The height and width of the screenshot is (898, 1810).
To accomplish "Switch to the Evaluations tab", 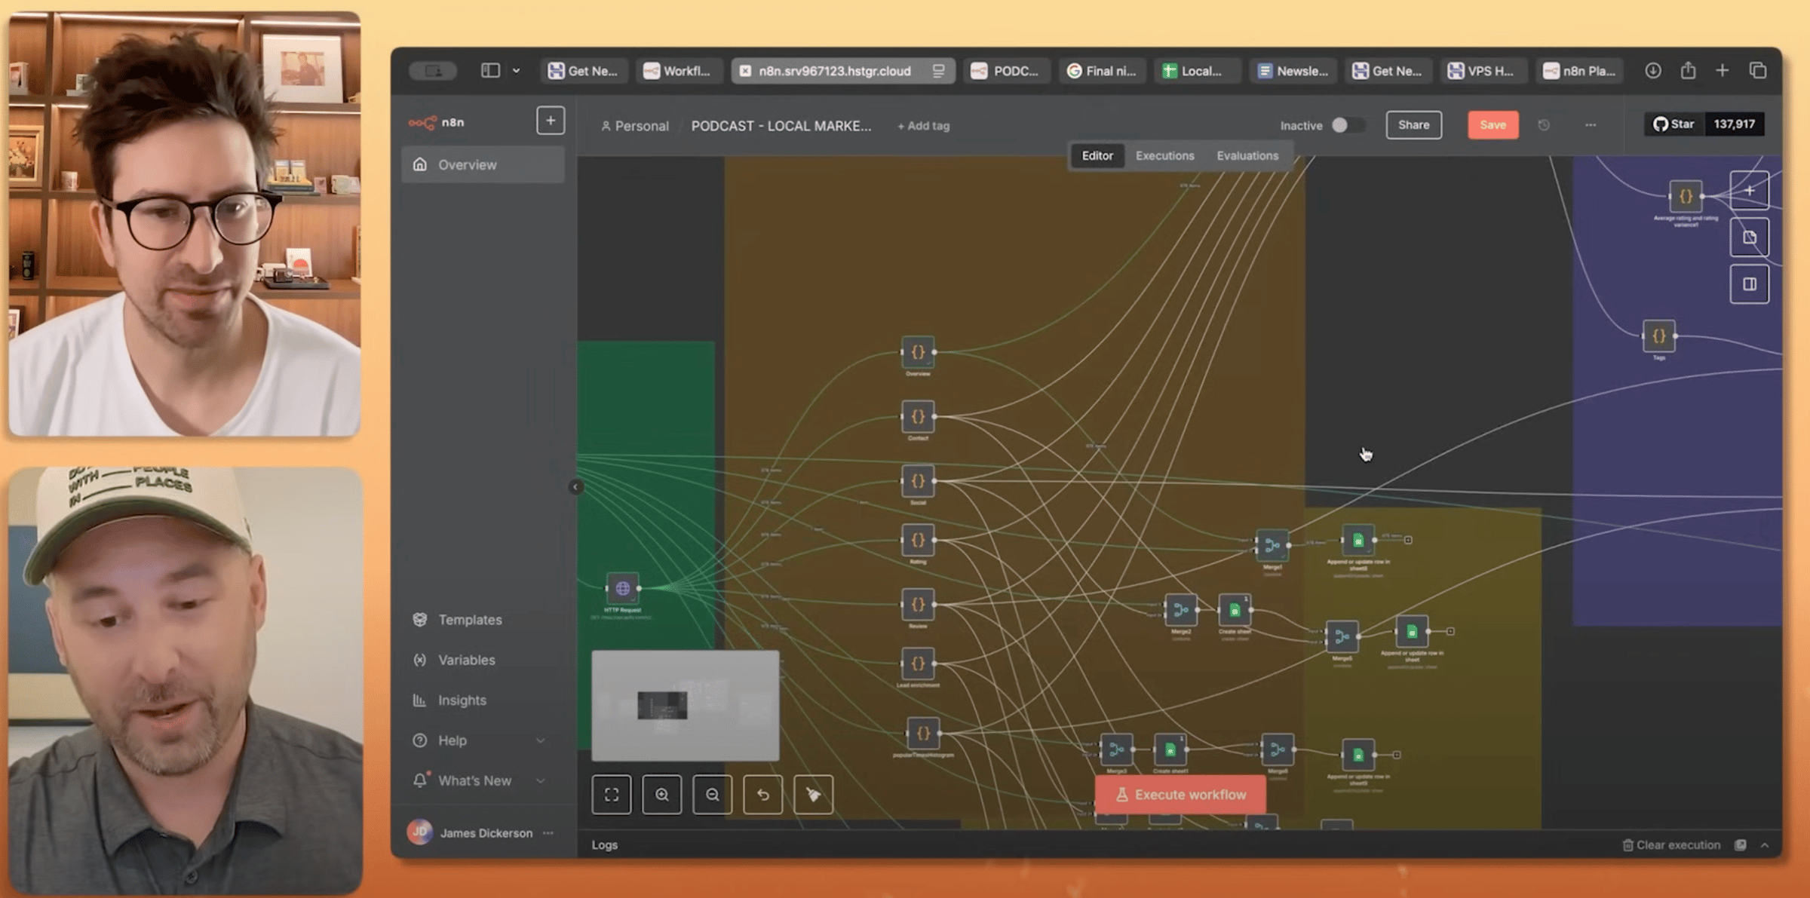I will click(x=1247, y=155).
